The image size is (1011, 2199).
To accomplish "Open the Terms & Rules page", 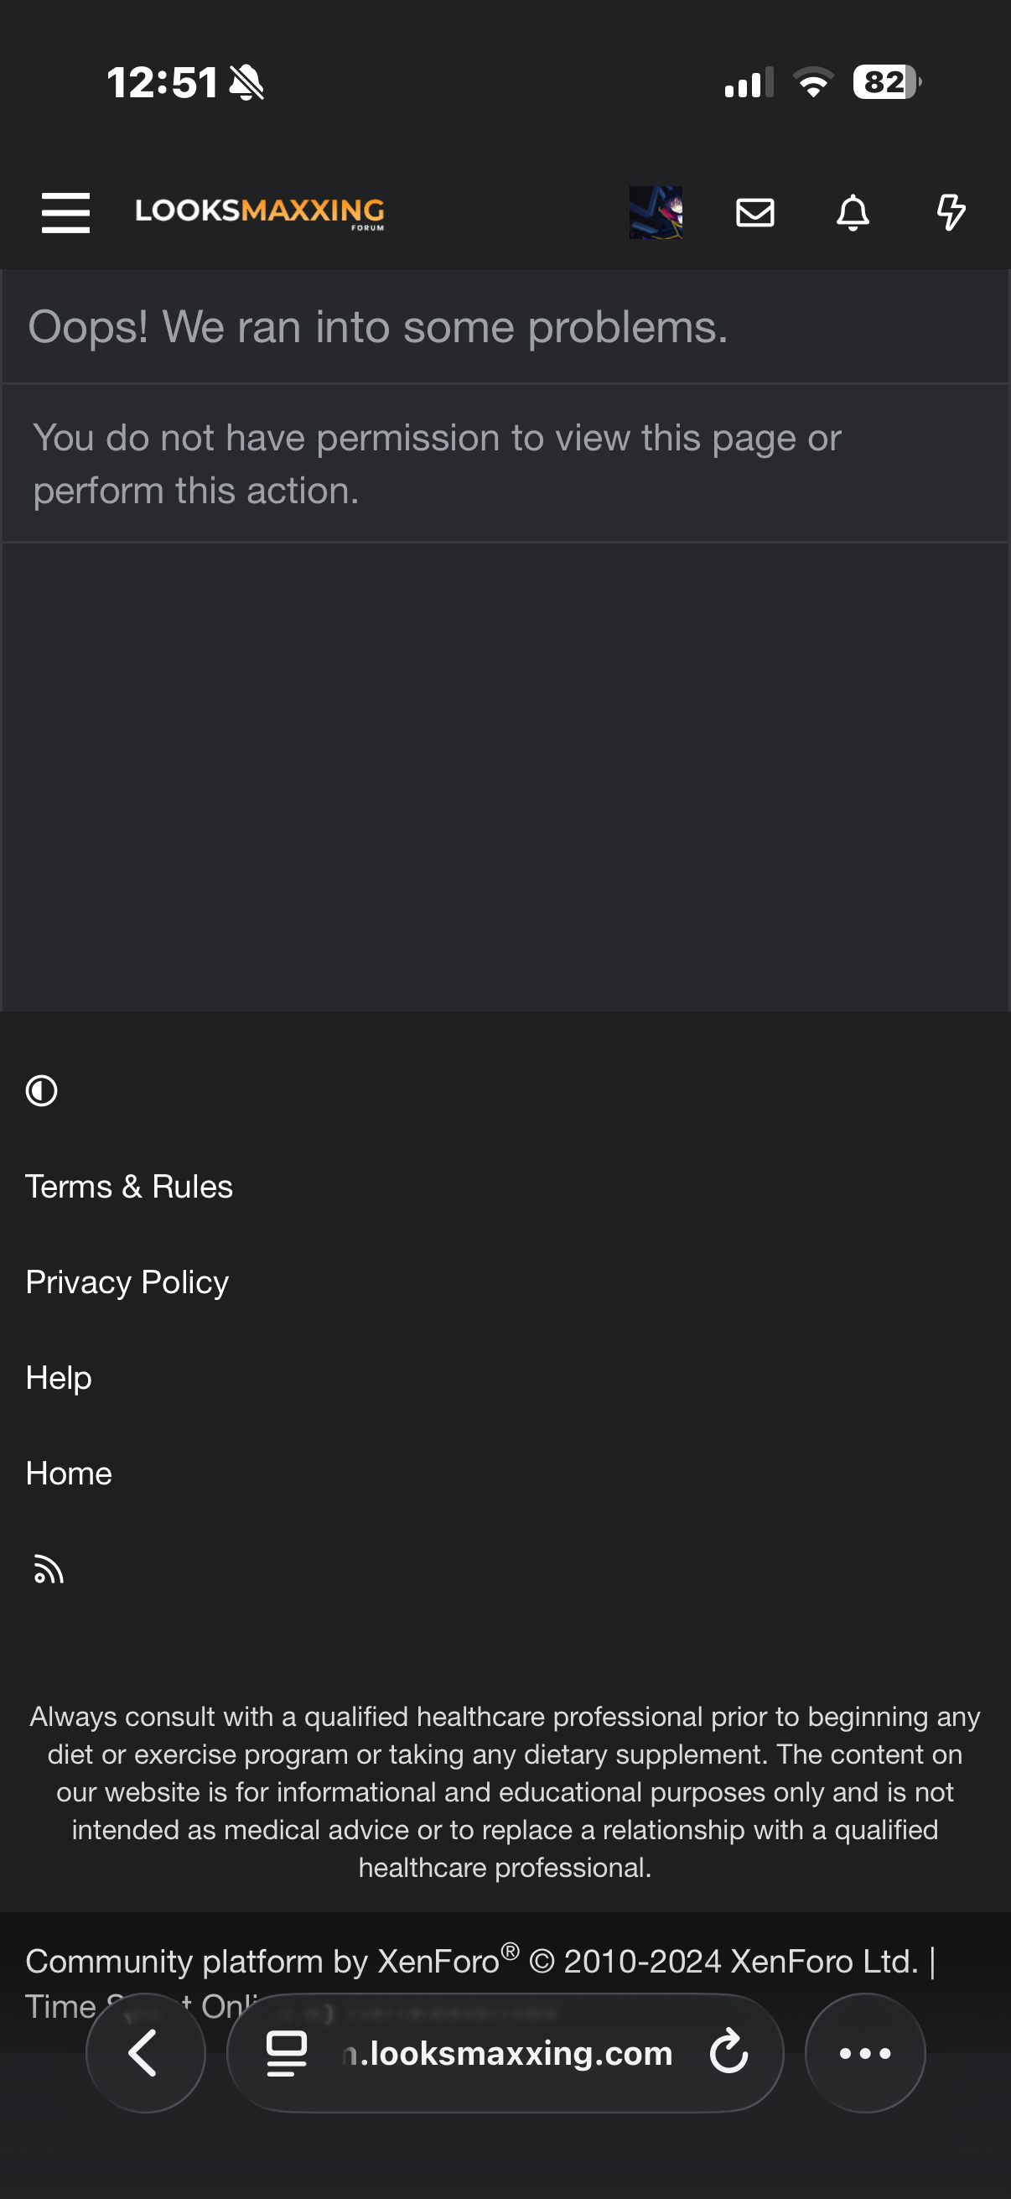I will [x=129, y=1187].
